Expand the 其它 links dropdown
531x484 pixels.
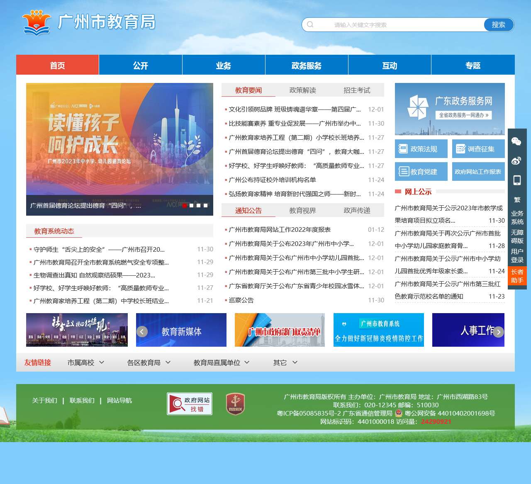pyautogui.click(x=285, y=362)
